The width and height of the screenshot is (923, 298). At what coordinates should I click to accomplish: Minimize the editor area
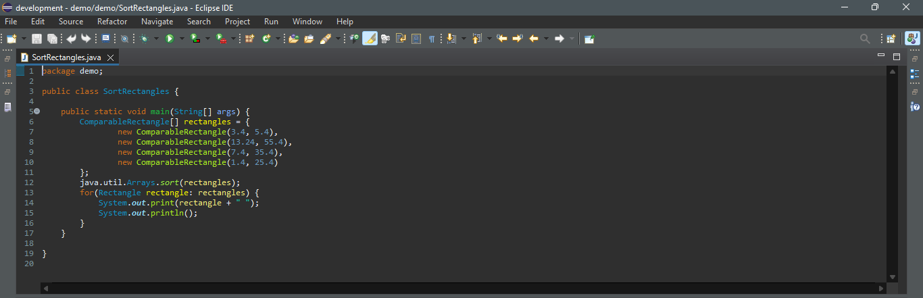(x=880, y=55)
